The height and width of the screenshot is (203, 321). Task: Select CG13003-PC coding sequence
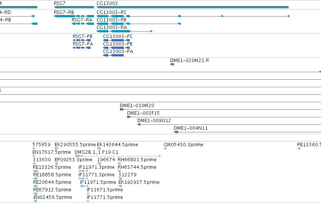pos(116,40)
